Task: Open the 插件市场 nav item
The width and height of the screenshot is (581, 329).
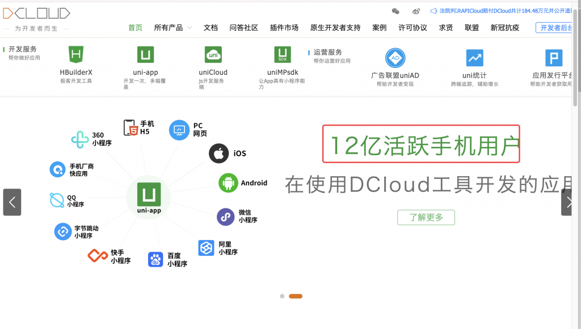Action: (284, 28)
